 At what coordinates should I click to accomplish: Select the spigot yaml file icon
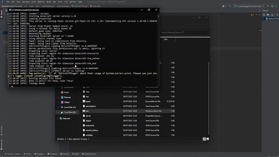84,120
